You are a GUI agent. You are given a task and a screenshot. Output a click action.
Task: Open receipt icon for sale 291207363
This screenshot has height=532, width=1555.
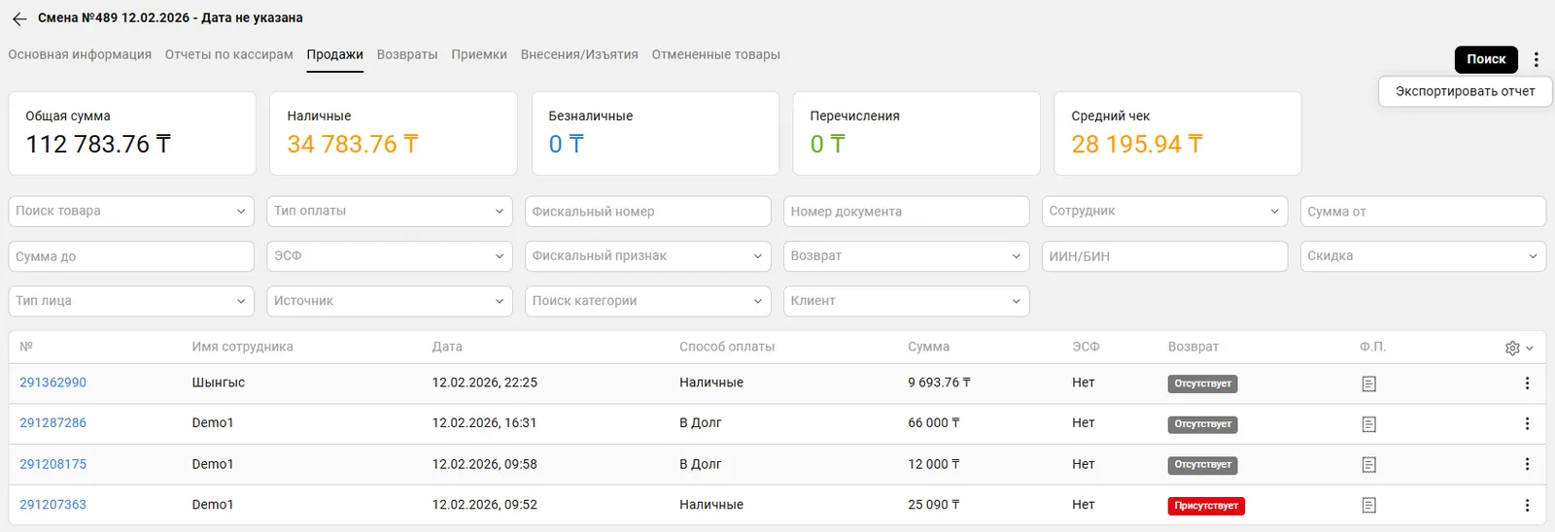coord(1368,505)
